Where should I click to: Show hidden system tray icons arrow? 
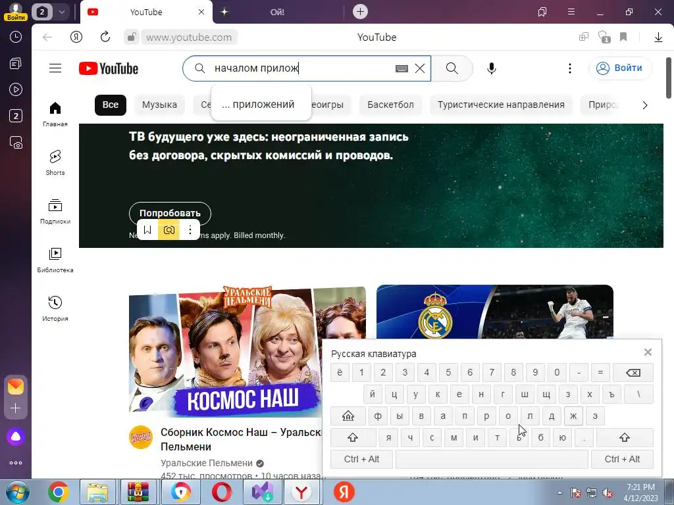tap(559, 493)
